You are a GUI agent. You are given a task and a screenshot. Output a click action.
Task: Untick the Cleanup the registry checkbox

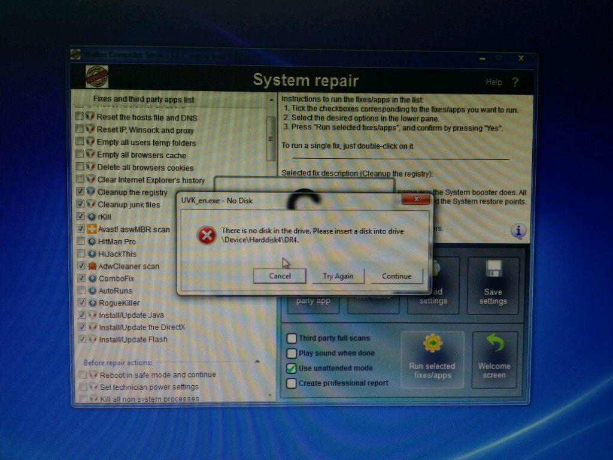tap(80, 191)
